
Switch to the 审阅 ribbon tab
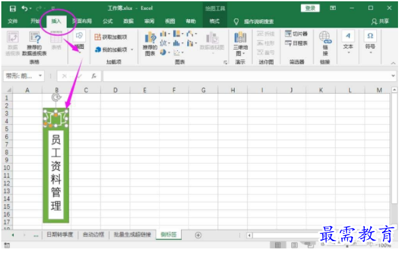pyautogui.click(x=149, y=21)
